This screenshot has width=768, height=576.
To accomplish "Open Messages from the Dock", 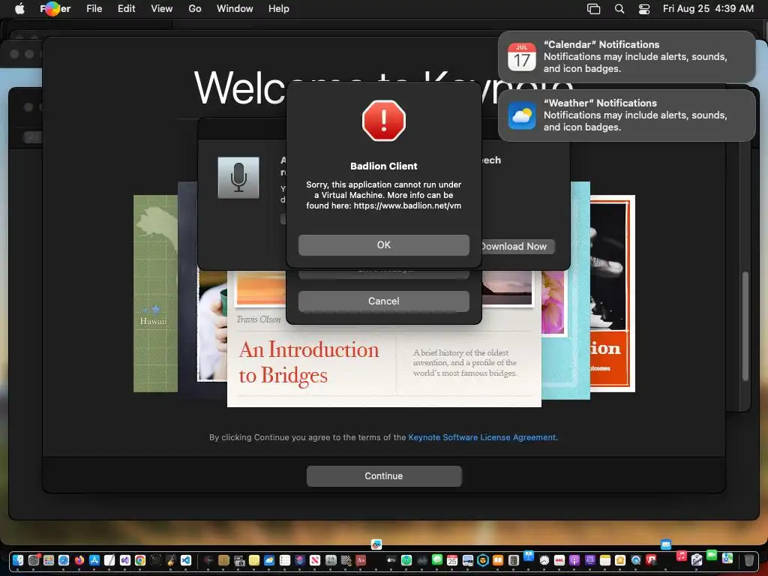I will tap(437, 559).
